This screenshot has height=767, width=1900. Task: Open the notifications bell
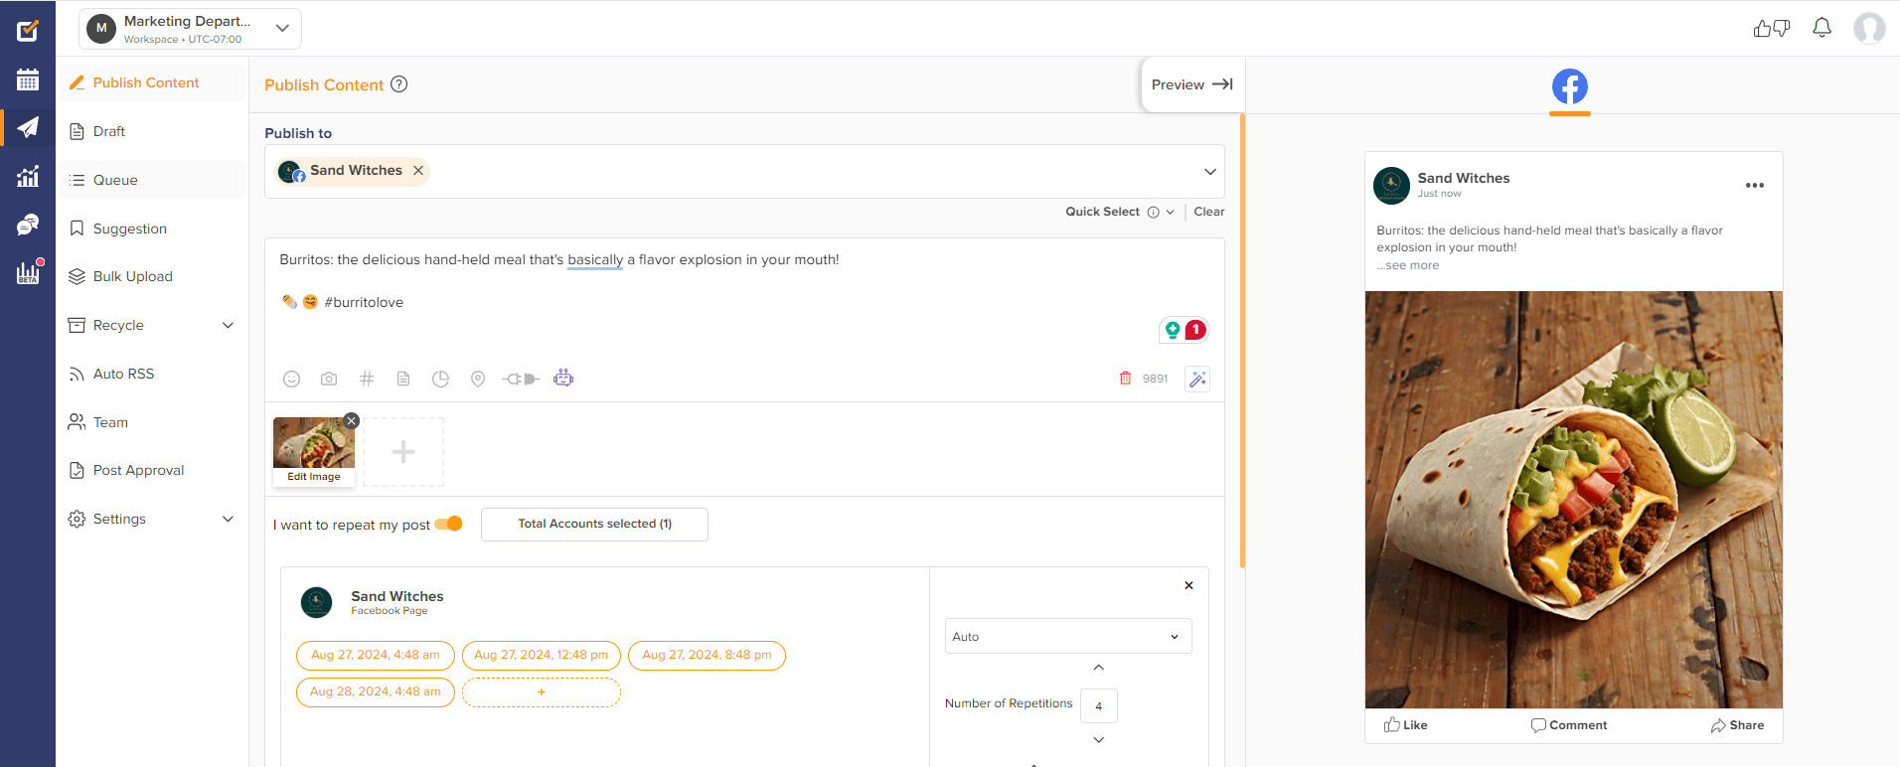(x=1821, y=28)
